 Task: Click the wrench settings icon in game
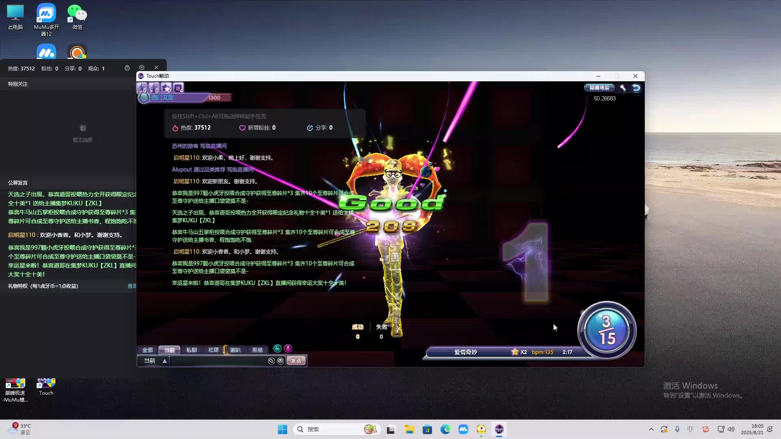click(x=623, y=88)
